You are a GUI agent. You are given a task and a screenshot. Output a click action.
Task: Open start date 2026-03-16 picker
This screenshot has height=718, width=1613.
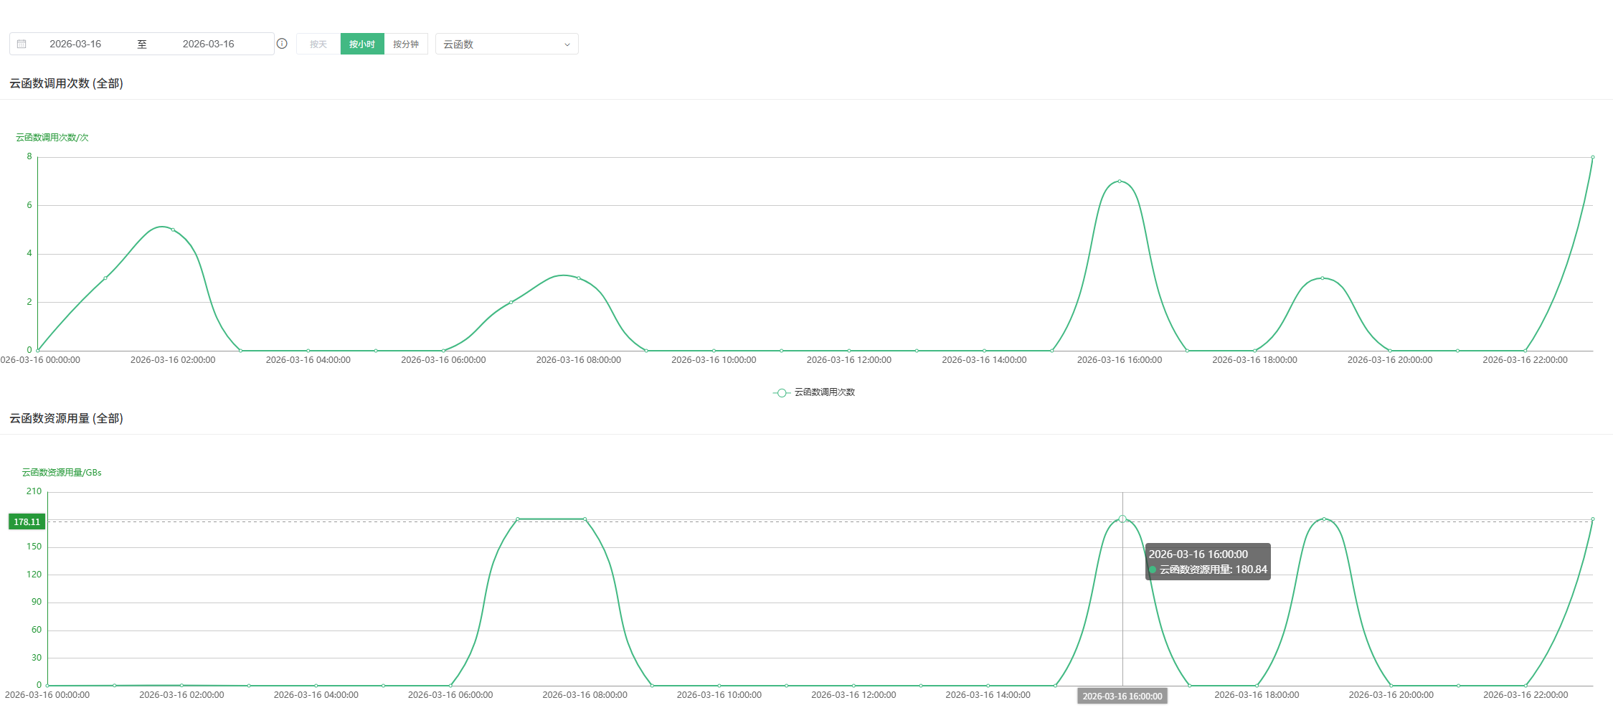pyautogui.click(x=75, y=44)
